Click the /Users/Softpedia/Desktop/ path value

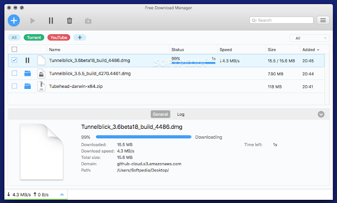tap(143, 170)
